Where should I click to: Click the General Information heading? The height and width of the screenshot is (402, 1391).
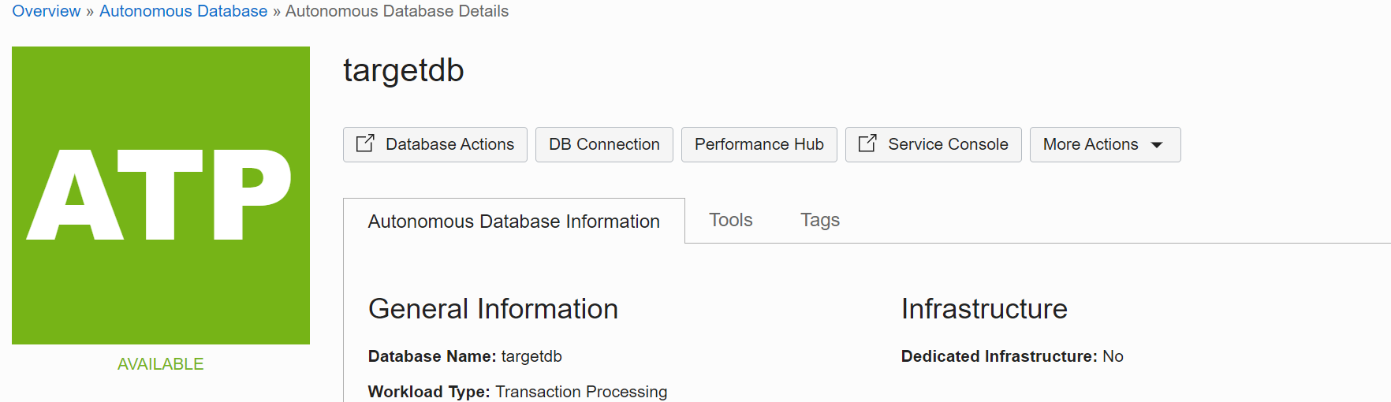(x=493, y=309)
